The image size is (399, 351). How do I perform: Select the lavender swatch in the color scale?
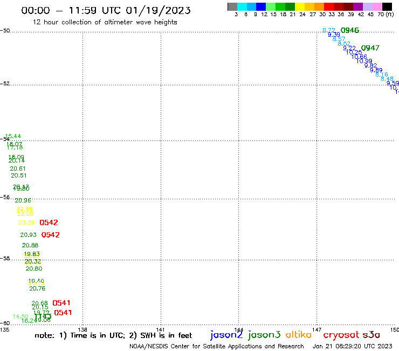click(x=367, y=6)
